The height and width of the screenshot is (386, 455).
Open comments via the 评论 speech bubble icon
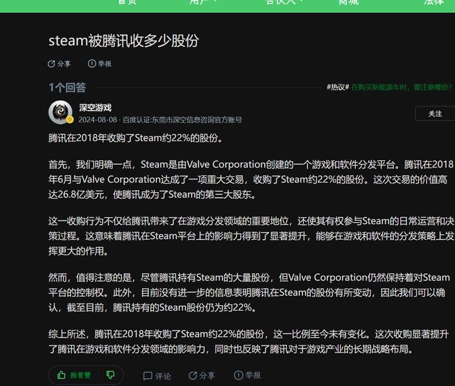(148, 375)
